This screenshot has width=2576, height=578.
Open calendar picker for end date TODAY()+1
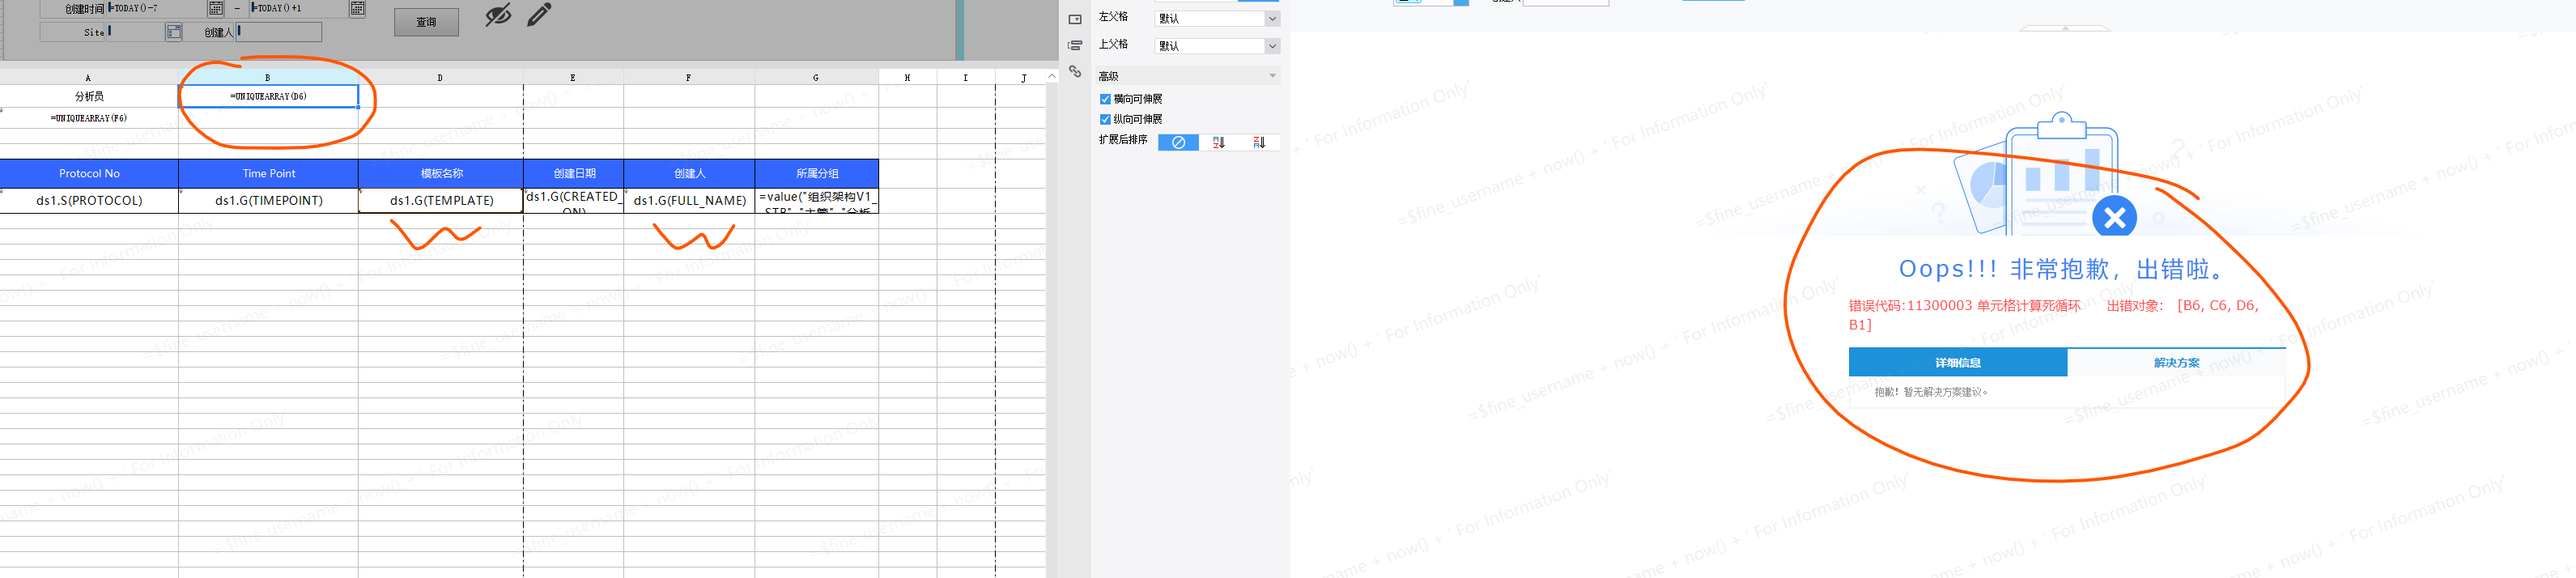[x=357, y=8]
